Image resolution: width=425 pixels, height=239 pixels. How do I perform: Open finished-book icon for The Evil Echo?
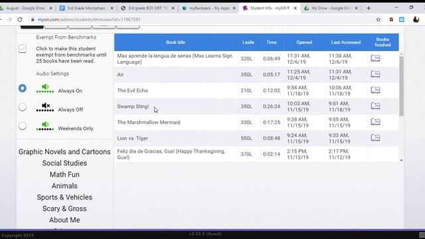pos(375,90)
